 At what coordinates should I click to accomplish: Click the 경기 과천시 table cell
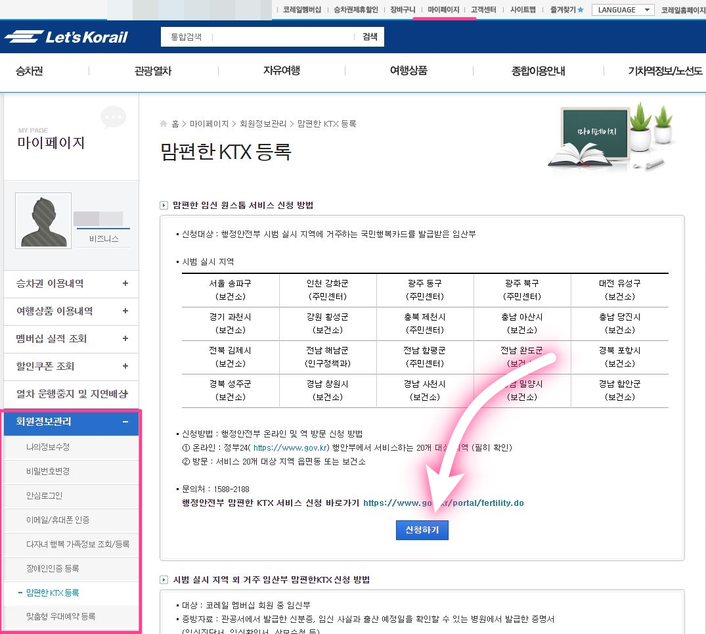[231, 324]
